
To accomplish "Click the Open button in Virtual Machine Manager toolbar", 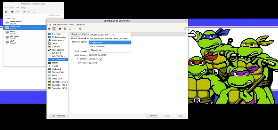I will coord(16,12).
